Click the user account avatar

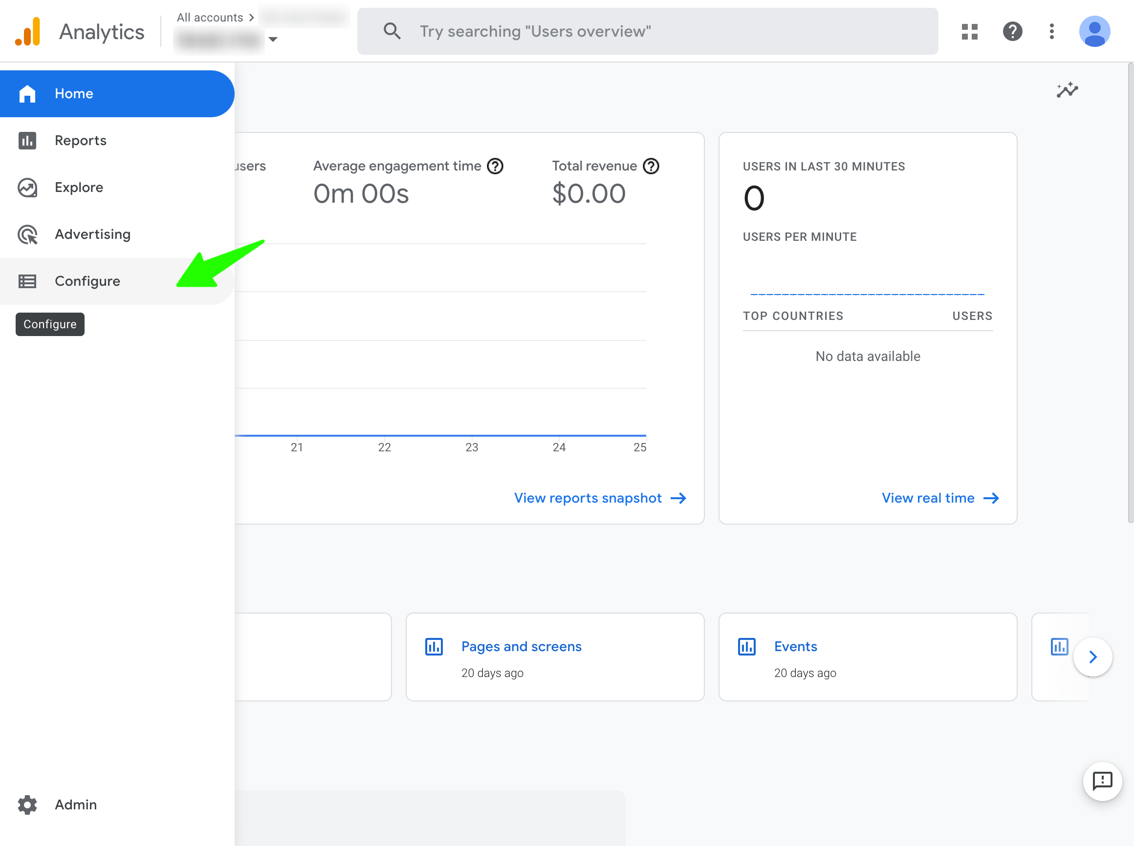pyautogui.click(x=1094, y=32)
